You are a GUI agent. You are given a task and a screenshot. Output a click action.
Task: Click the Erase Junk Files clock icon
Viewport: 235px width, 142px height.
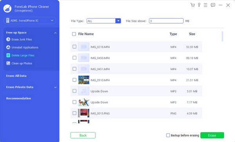coord(8,39)
